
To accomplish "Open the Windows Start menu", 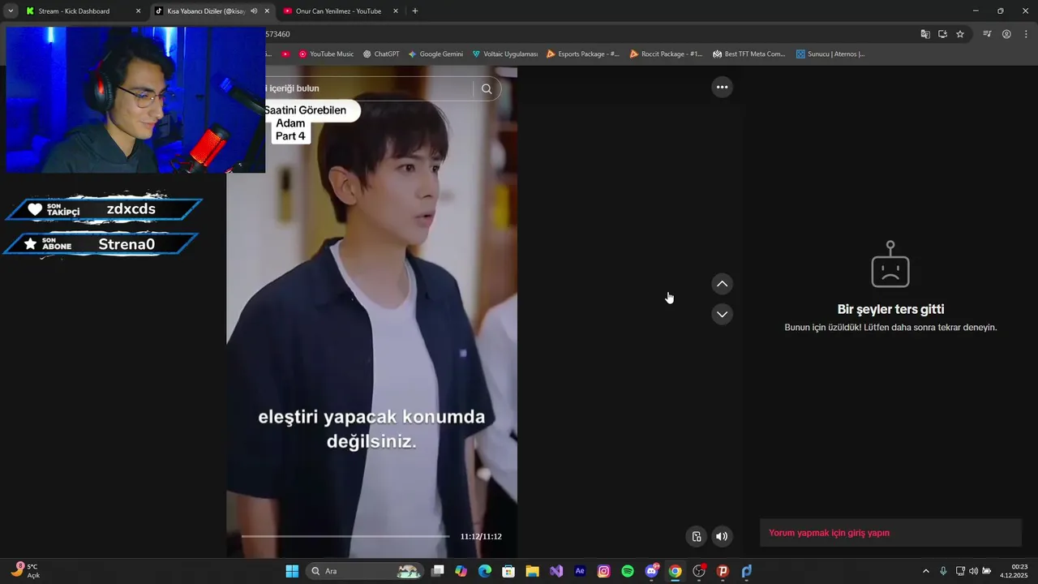I will tap(292, 571).
